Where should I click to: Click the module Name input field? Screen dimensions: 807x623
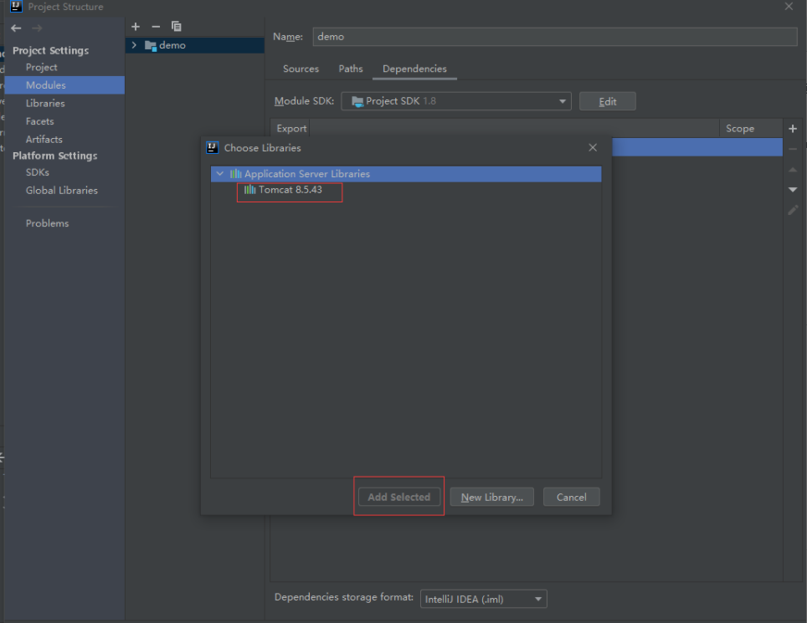click(555, 37)
